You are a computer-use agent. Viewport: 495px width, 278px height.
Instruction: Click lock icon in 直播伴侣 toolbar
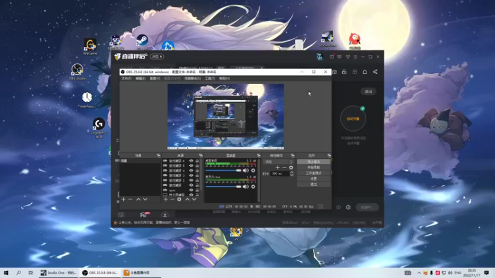coord(344,72)
